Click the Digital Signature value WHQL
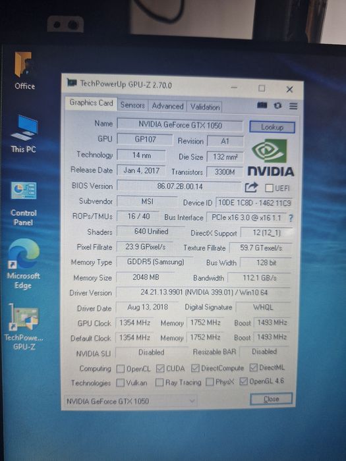The width and height of the screenshot is (346, 461). 263,308
